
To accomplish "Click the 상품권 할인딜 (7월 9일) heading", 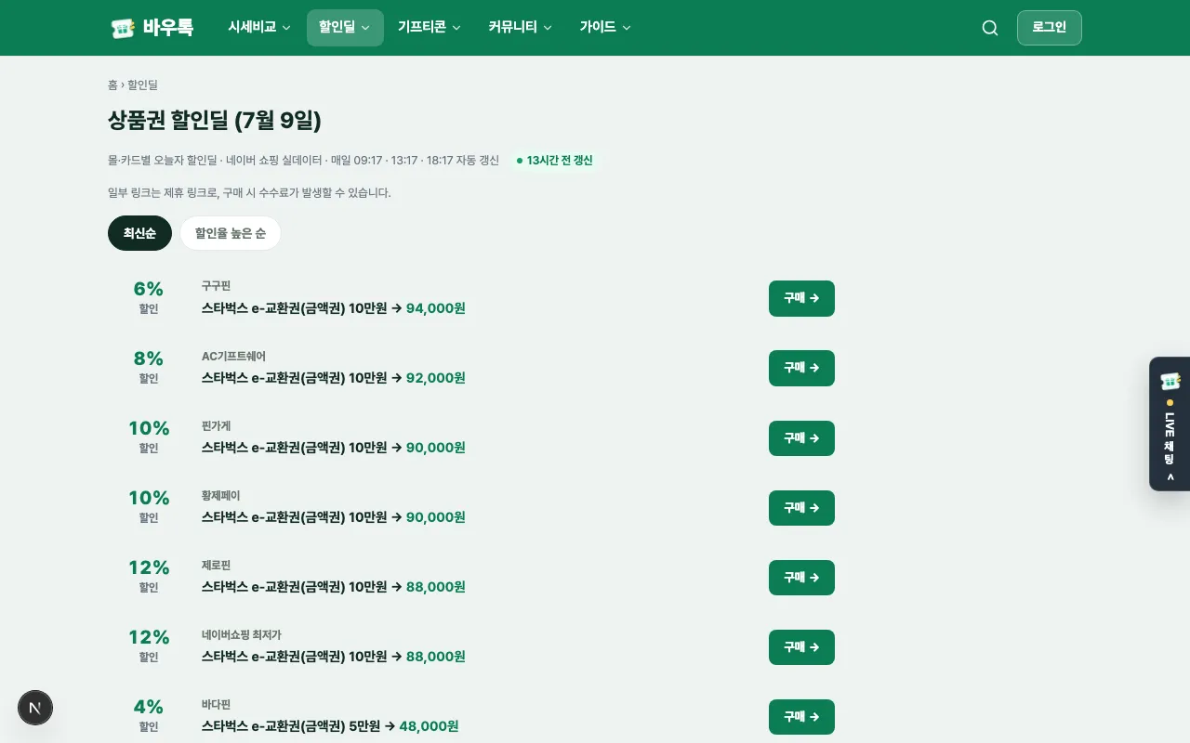I will tap(215, 121).
